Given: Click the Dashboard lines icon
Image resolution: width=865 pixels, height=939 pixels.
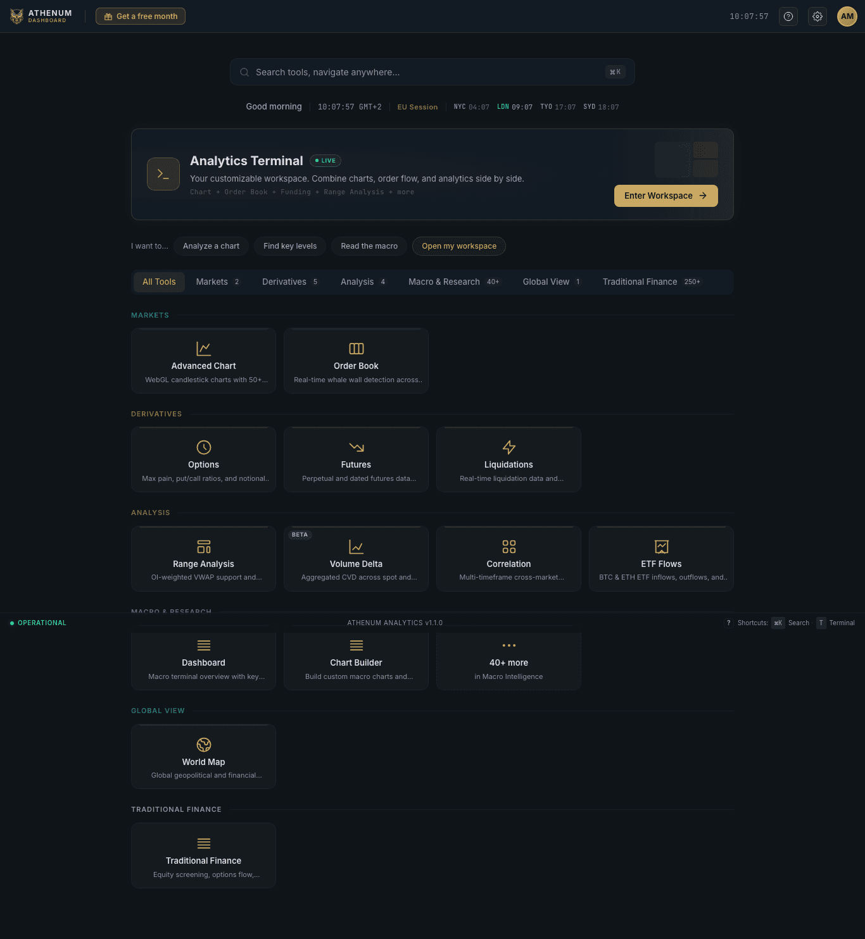Looking at the screenshot, I should click(203, 645).
